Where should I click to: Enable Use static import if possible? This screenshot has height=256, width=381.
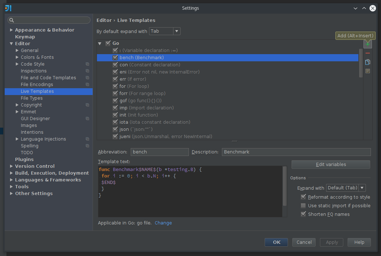coord(303,205)
